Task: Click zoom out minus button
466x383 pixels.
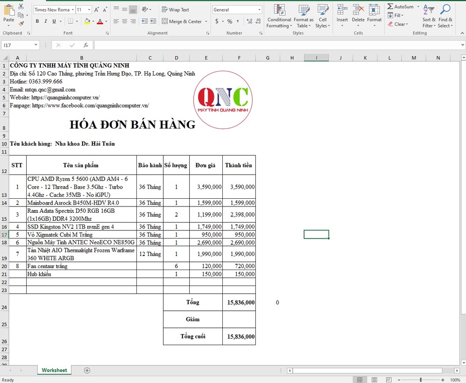Action: point(399,380)
